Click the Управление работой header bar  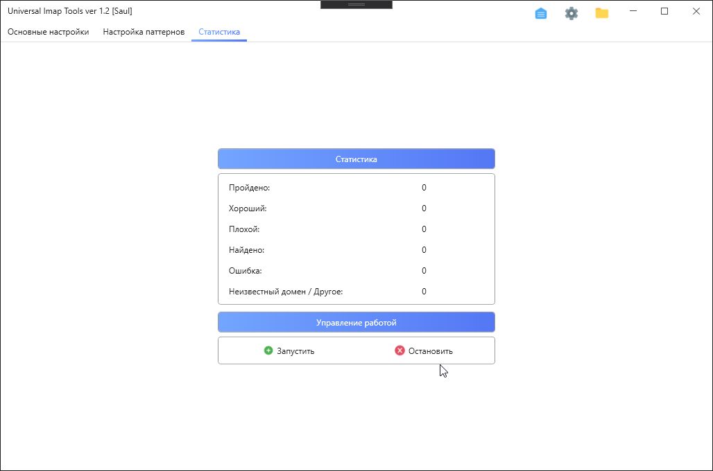pos(356,321)
